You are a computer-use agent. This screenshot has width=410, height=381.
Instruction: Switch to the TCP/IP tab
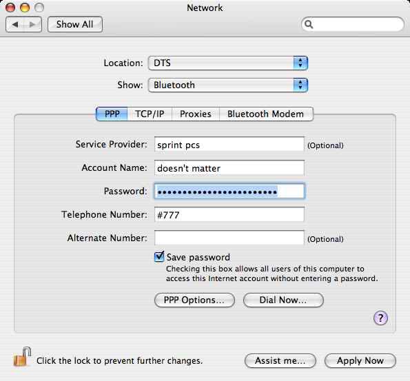(150, 114)
